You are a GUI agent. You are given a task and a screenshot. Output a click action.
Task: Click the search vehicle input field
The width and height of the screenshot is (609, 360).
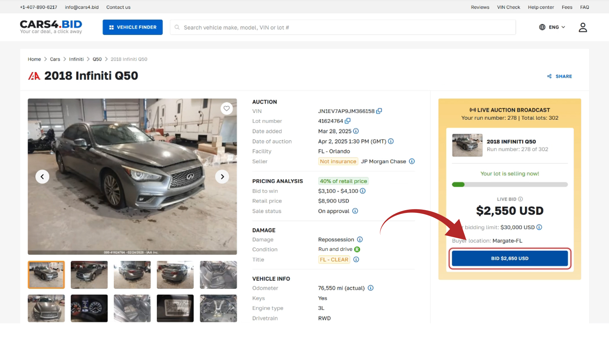click(x=343, y=27)
